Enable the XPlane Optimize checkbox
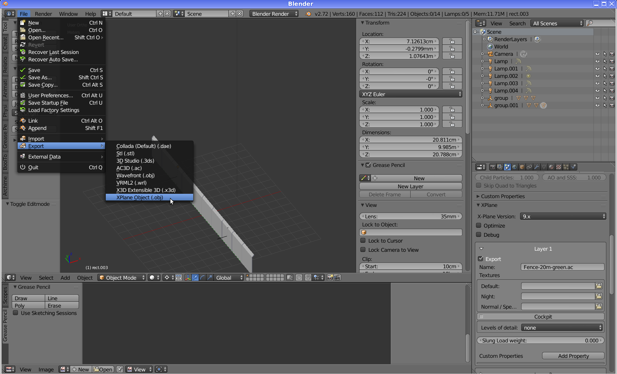Image resolution: width=617 pixels, height=374 pixels. [479, 226]
